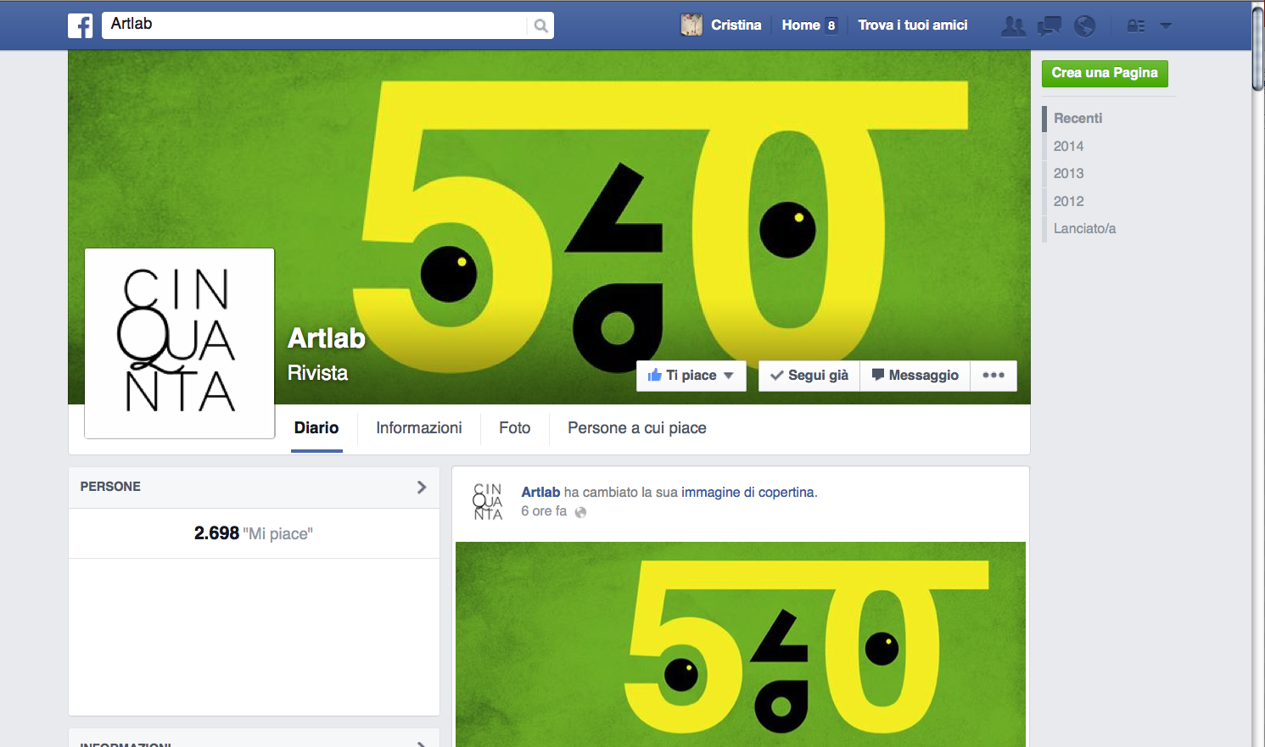Open privacy shortcuts lock icon

[1135, 26]
